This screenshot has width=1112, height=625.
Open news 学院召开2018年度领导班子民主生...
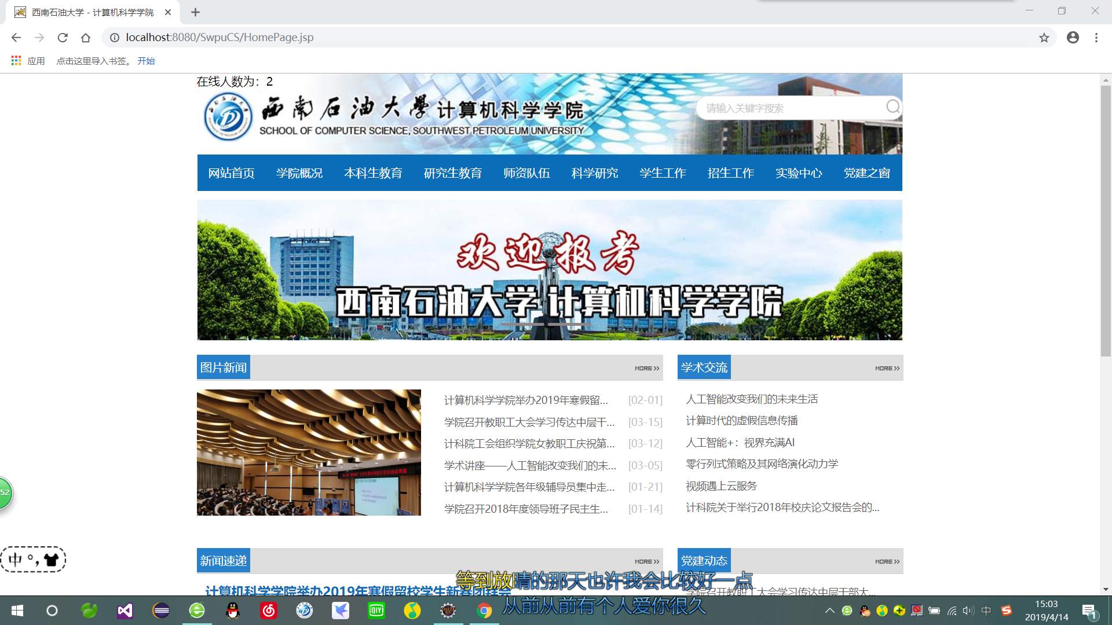pos(526,509)
